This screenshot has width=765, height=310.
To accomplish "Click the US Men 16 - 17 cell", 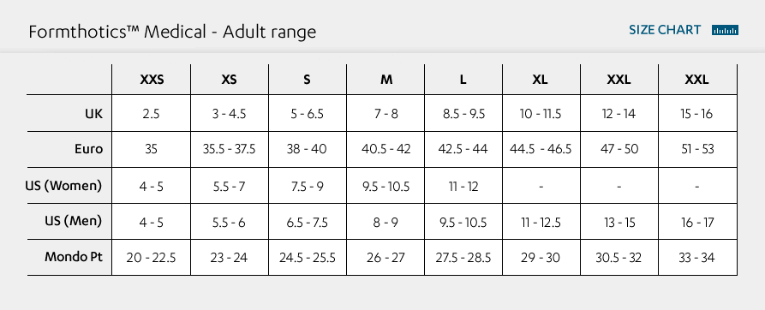I will (697, 222).
